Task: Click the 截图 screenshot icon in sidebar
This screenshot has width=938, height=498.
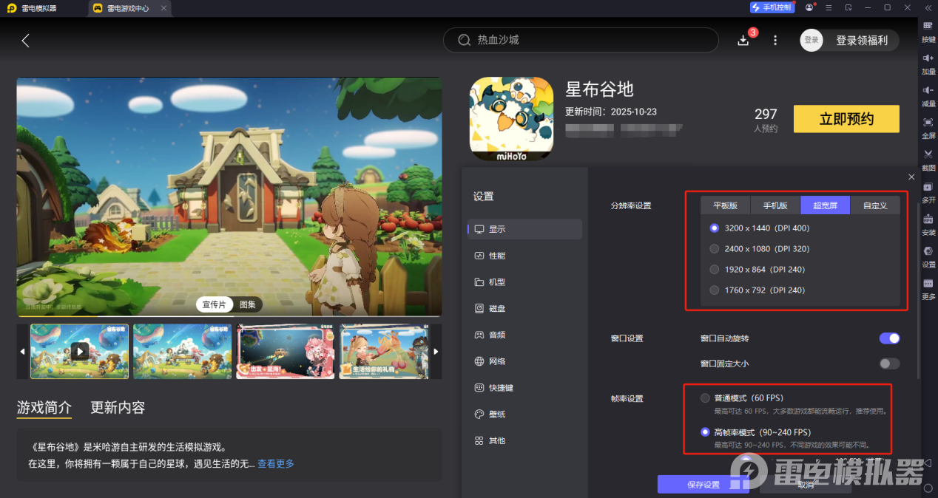Action: pyautogui.click(x=928, y=157)
